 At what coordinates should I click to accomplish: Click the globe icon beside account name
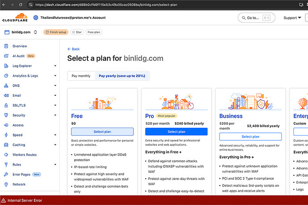36,18
